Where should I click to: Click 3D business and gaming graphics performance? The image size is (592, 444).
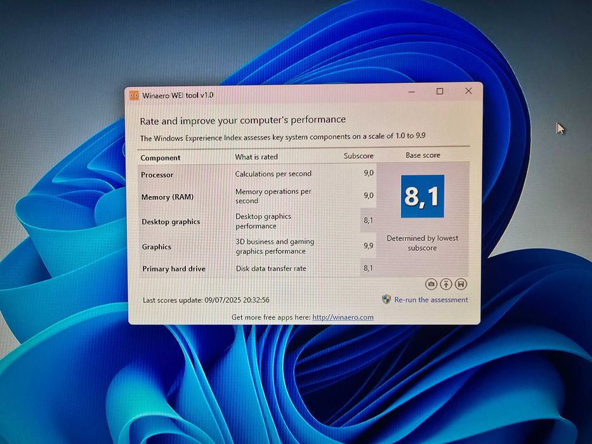pos(275,247)
